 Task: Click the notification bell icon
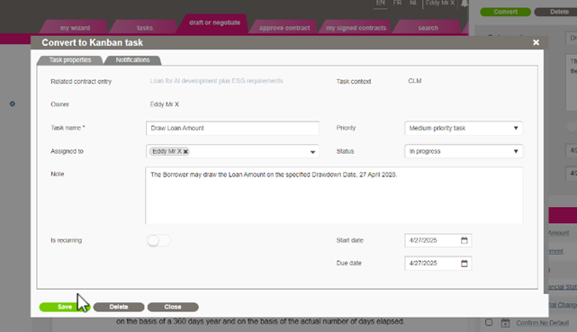pyautogui.click(x=464, y=4)
